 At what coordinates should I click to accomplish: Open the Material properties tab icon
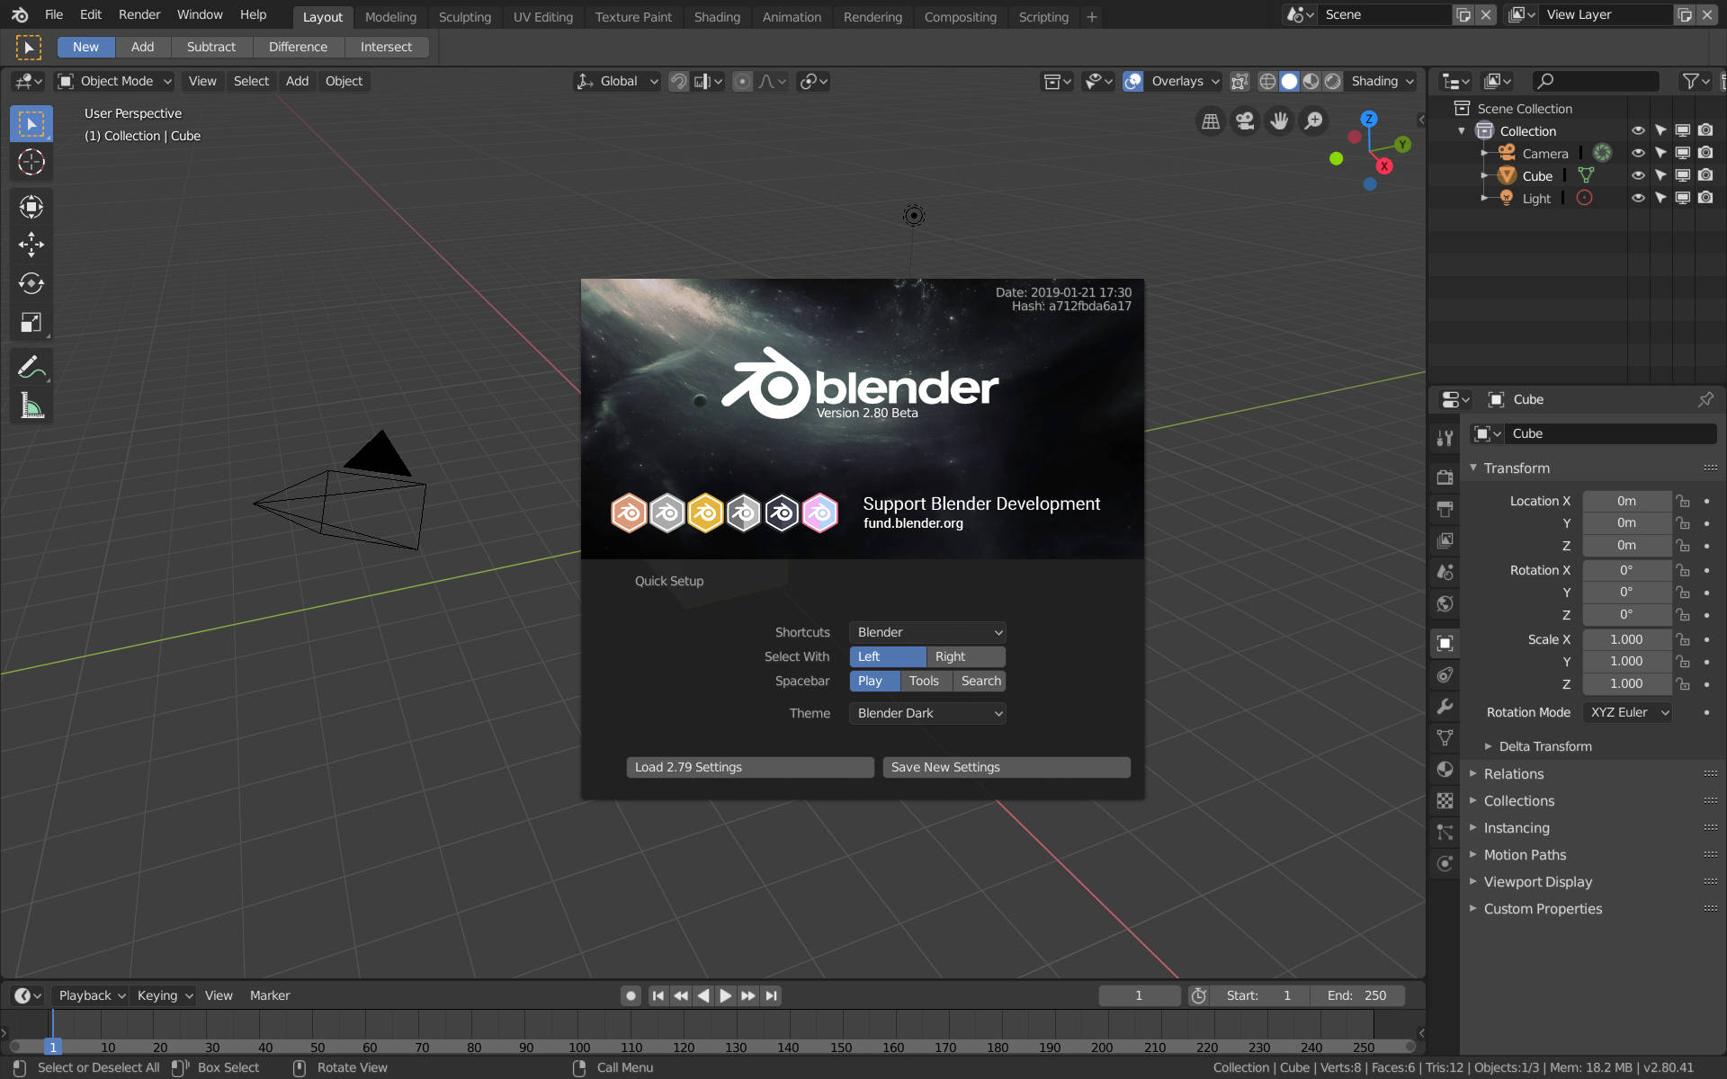(x=1445, y=770)
